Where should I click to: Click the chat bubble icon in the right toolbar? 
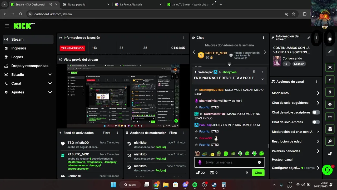point(330,104)
